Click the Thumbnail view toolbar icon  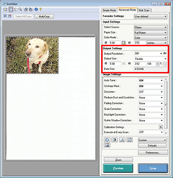click(x=5, y=10)
